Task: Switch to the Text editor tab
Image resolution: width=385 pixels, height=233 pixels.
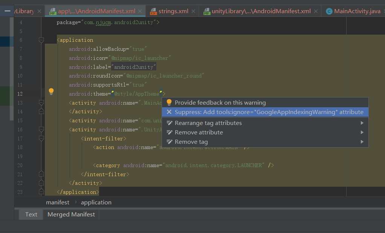Action: [x=31, y=214]
